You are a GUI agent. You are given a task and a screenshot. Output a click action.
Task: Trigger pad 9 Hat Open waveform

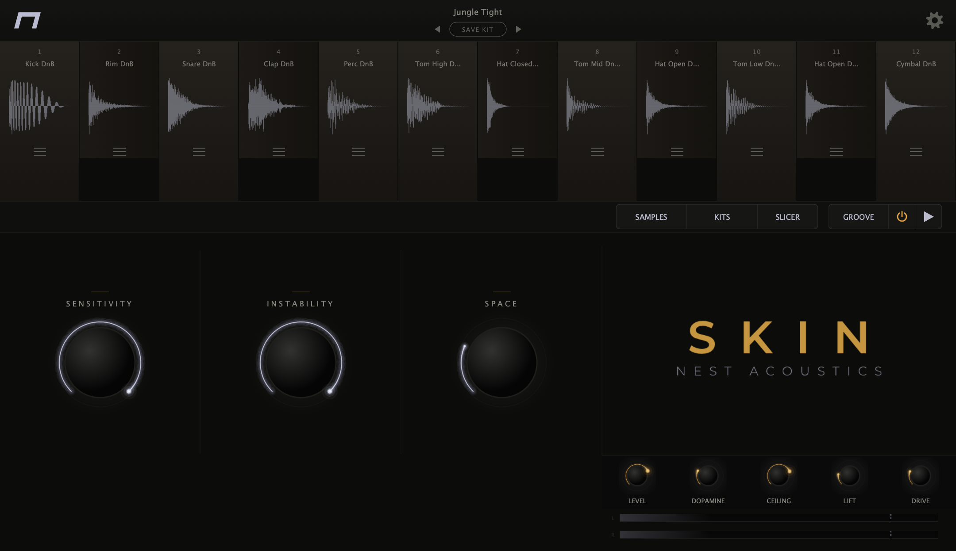677,106
